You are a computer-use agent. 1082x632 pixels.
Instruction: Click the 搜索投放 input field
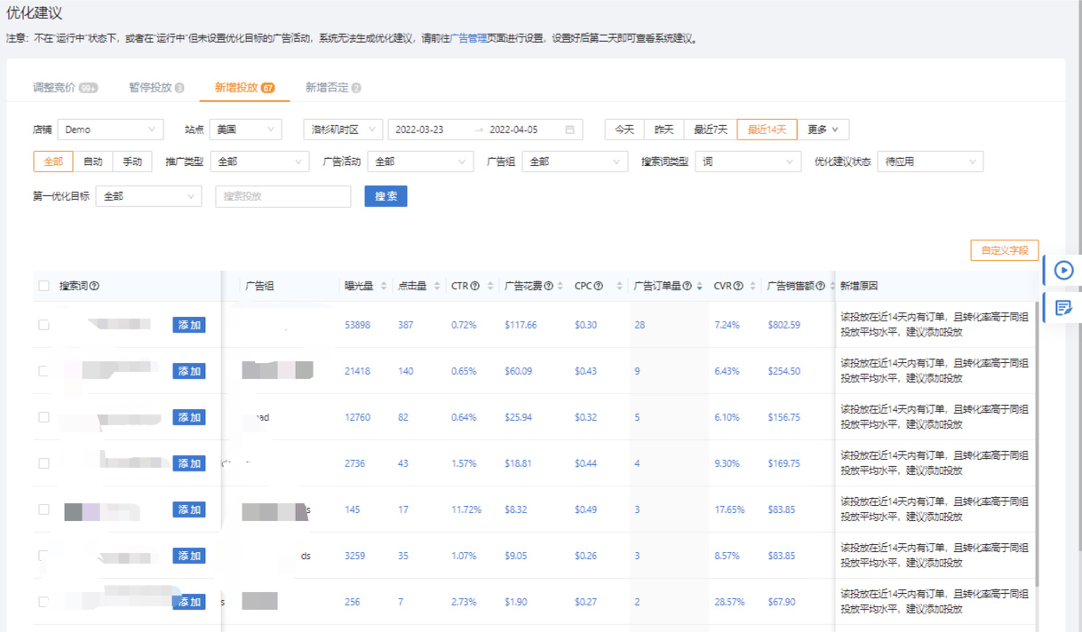[x=282, y=196]
